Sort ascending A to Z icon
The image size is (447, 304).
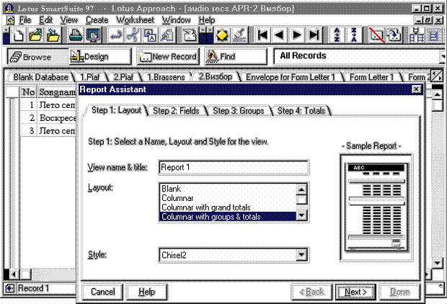[337, 35]
